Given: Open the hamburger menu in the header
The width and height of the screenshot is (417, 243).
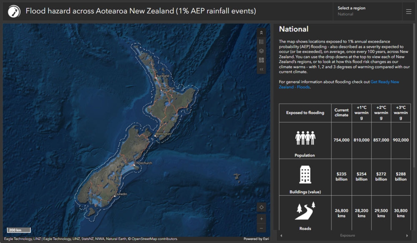Looking at the screenshot, I should click(409, 11).
